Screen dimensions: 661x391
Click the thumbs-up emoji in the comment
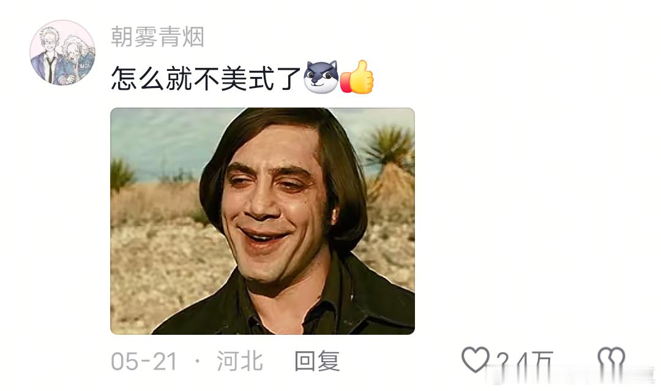[x=357, y=76]
